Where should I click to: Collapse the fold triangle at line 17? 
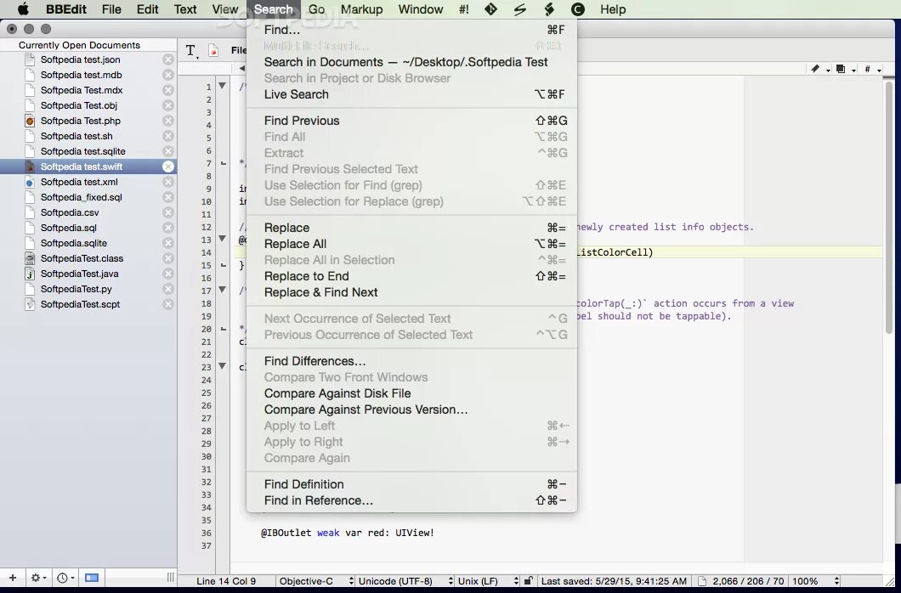[x=223, y=290]
